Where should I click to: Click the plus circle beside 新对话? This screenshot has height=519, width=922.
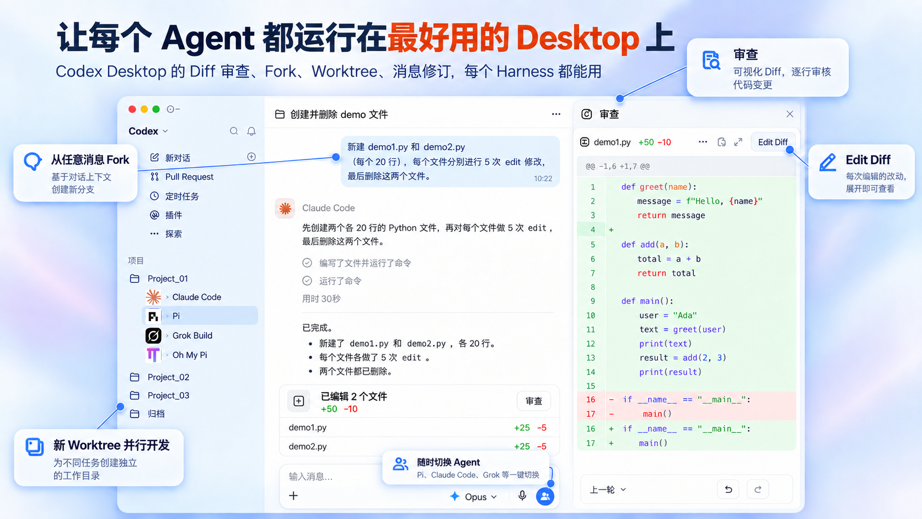pos(251,157)
